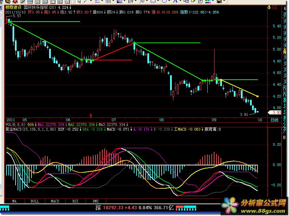Click the red S marker on timeline
This screenshot has height=216, width=289.
tap(91, 115)
